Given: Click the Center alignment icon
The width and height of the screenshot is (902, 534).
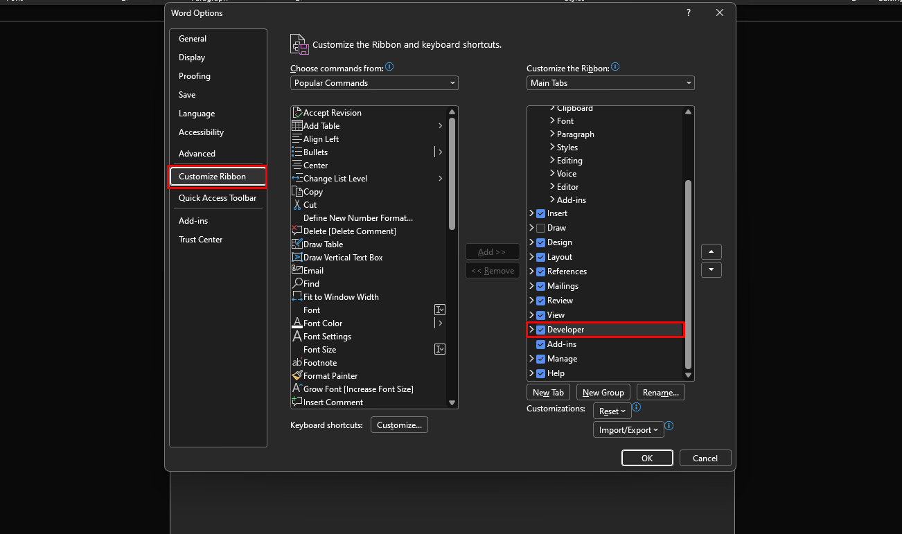Looking at the screenshot, I should 297,165.
